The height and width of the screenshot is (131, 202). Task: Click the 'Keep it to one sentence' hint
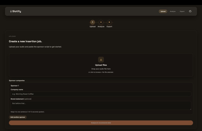[x=28, y=112]
